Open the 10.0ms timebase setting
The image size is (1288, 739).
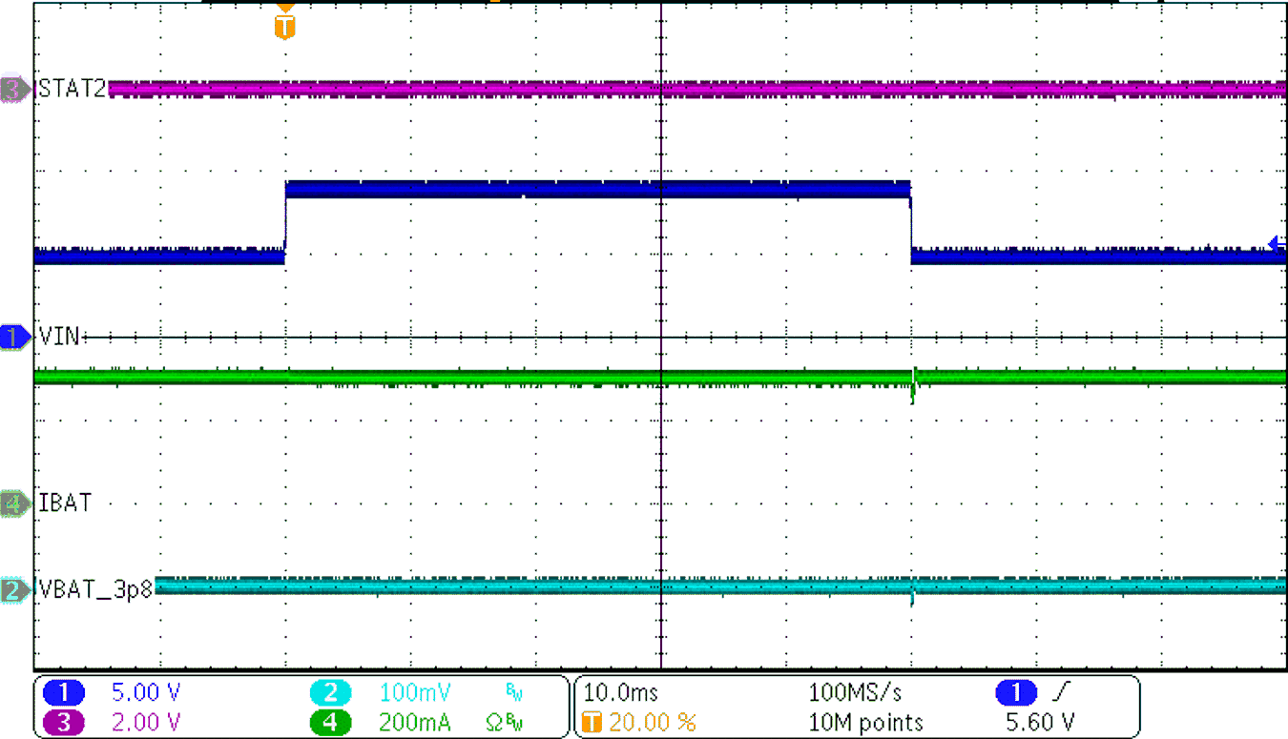click(620, 693)
